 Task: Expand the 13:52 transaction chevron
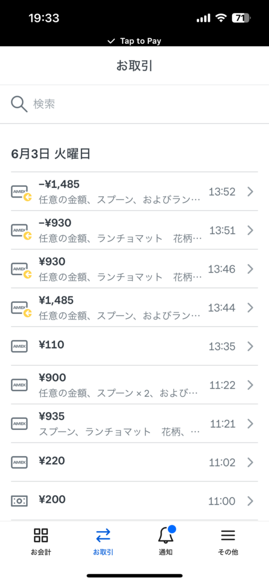[x=250, y=191]
